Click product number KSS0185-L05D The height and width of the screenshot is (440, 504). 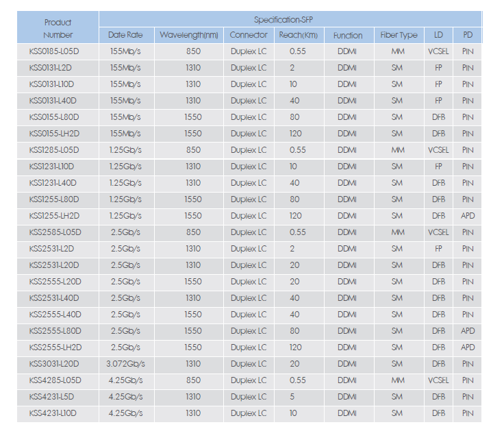point(55,51)
